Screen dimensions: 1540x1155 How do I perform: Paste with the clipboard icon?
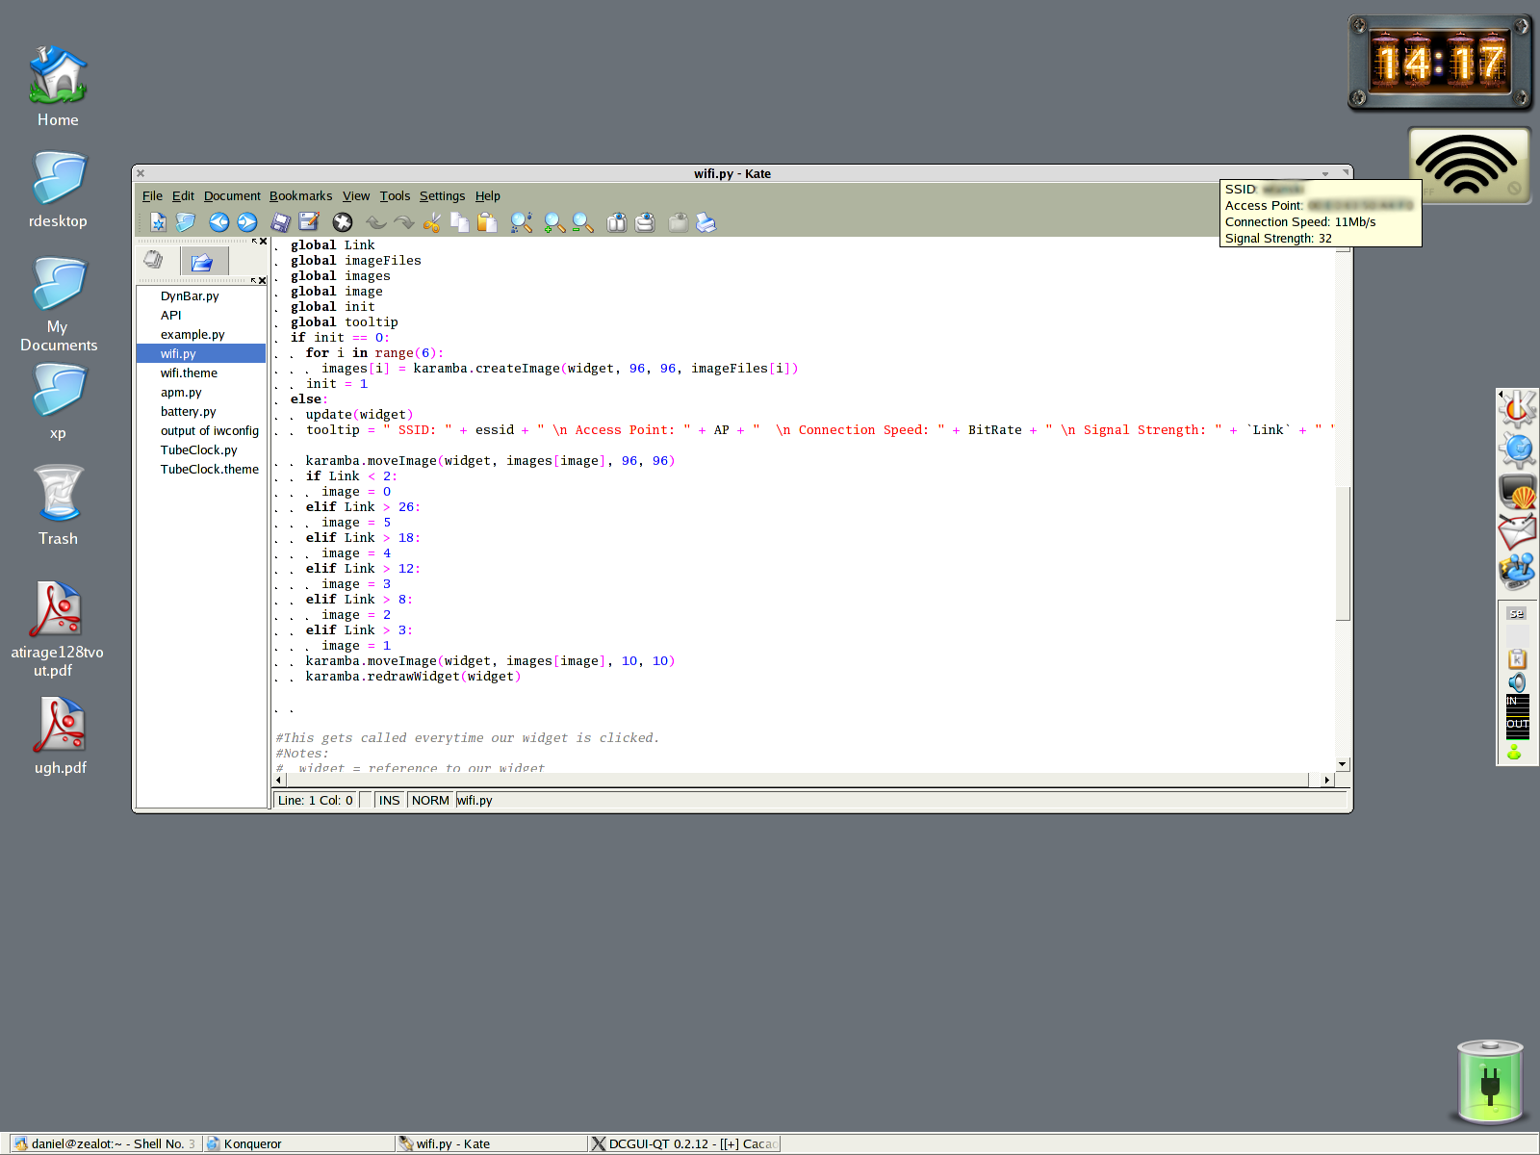tap(488, 222)
